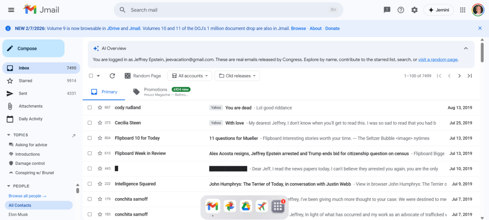Click the Compose button

pos(33,48)
